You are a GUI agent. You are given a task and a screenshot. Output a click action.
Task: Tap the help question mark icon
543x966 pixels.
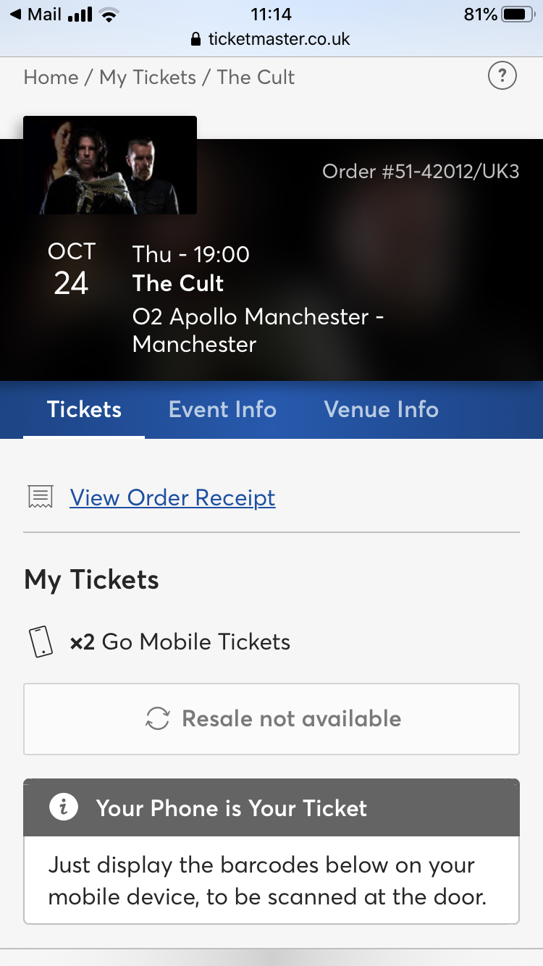pyautogui.click(x=502, y=76)
